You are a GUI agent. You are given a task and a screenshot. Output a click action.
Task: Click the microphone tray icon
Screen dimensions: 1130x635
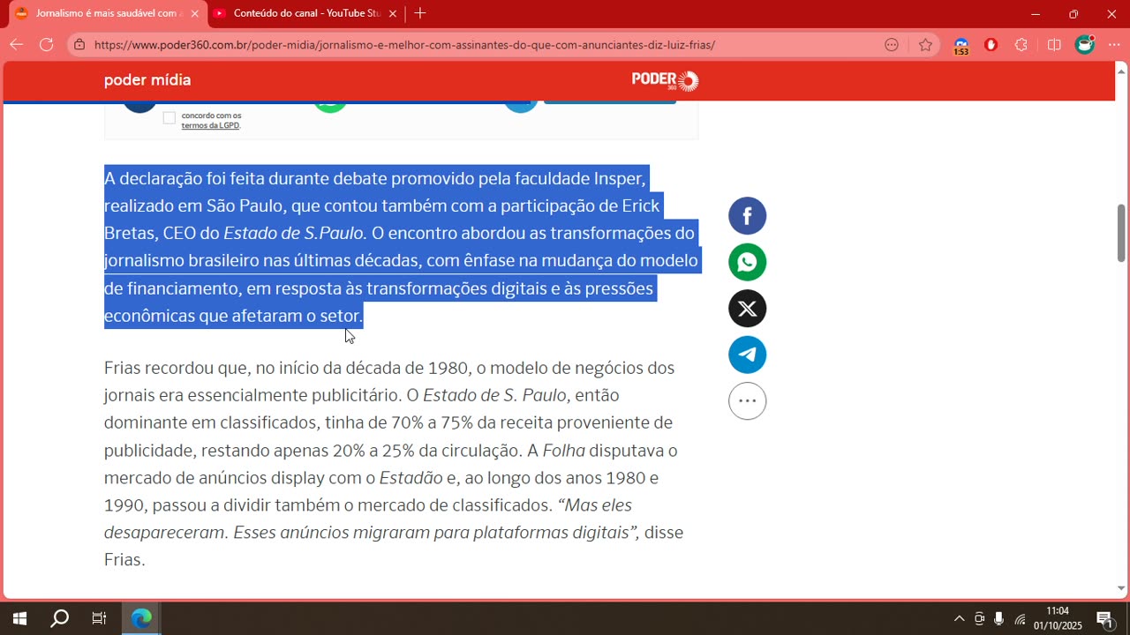point(998,618)
